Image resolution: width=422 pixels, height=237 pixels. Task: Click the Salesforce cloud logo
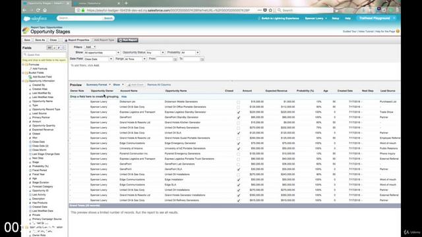click(27, 18)
